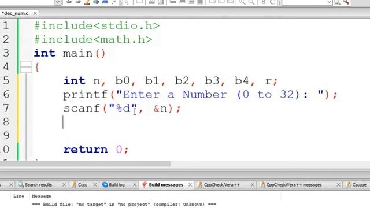Image resolution: width=370 pixels, height=208 pixels.
Task: Close the Cccc tab
Action: [x=95, y=185]
